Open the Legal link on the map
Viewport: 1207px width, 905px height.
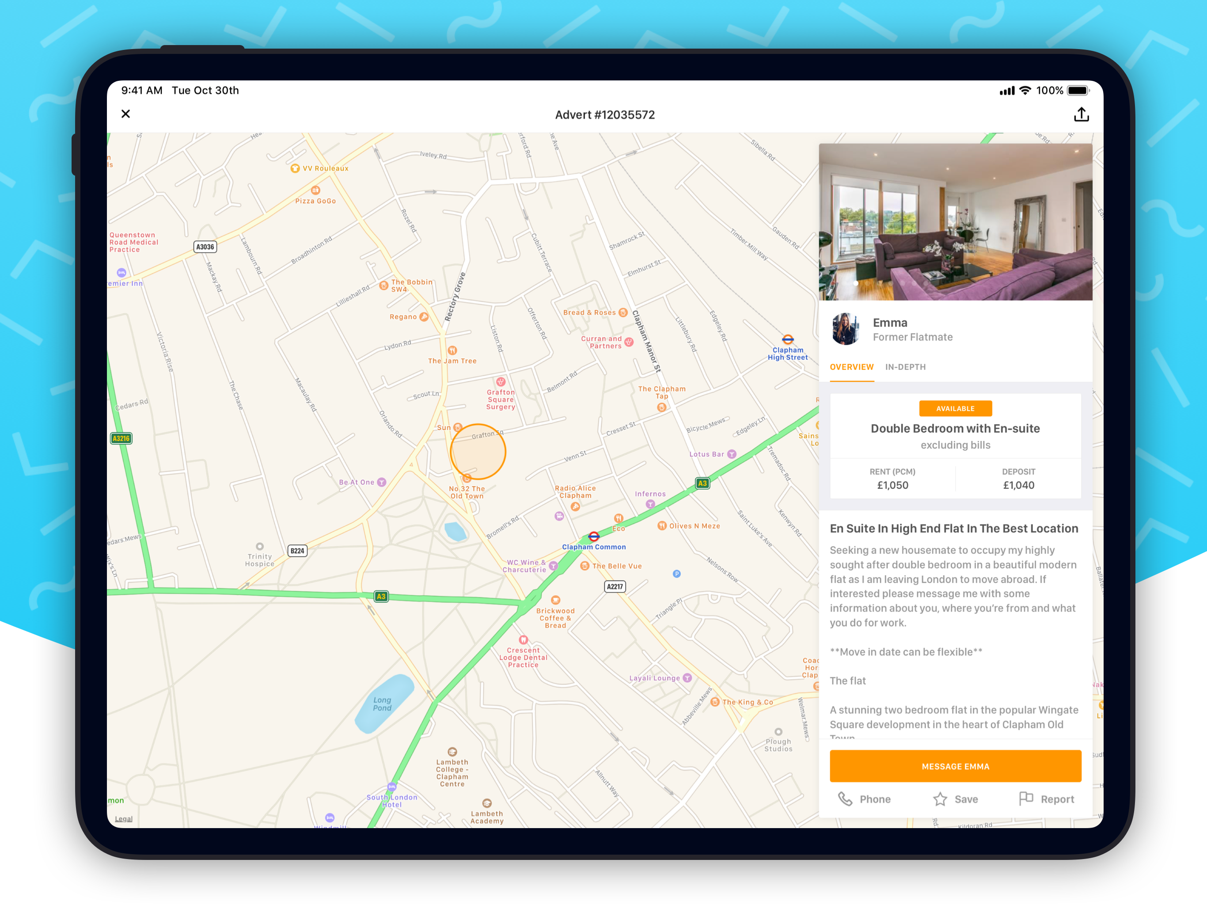tap(123, 819)
